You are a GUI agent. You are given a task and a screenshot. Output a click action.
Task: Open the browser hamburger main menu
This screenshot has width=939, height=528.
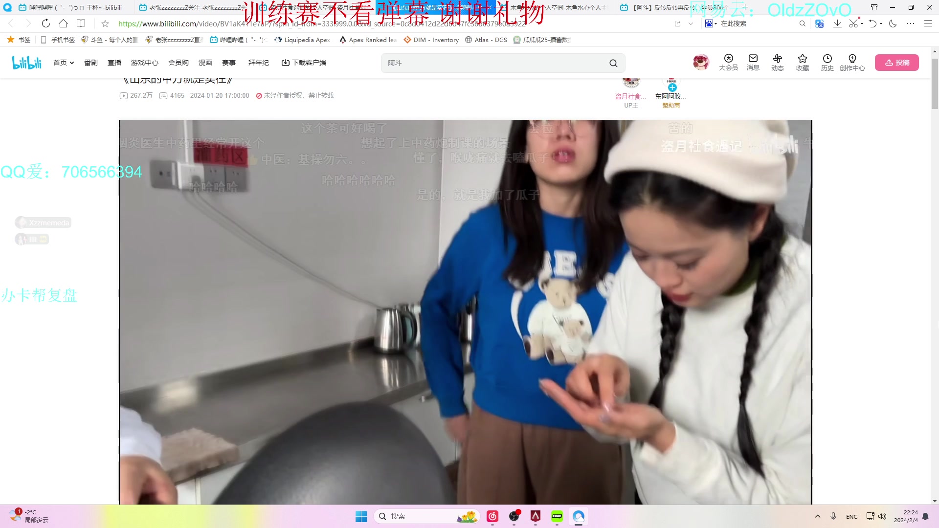pyautogui.click(x=928, y=23)
